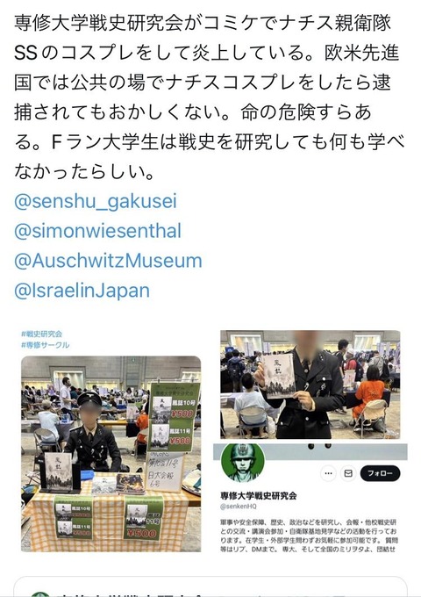Open the @senshu_gakusei mention link
This screenshot has width=421, height=597.
[96, 201]
